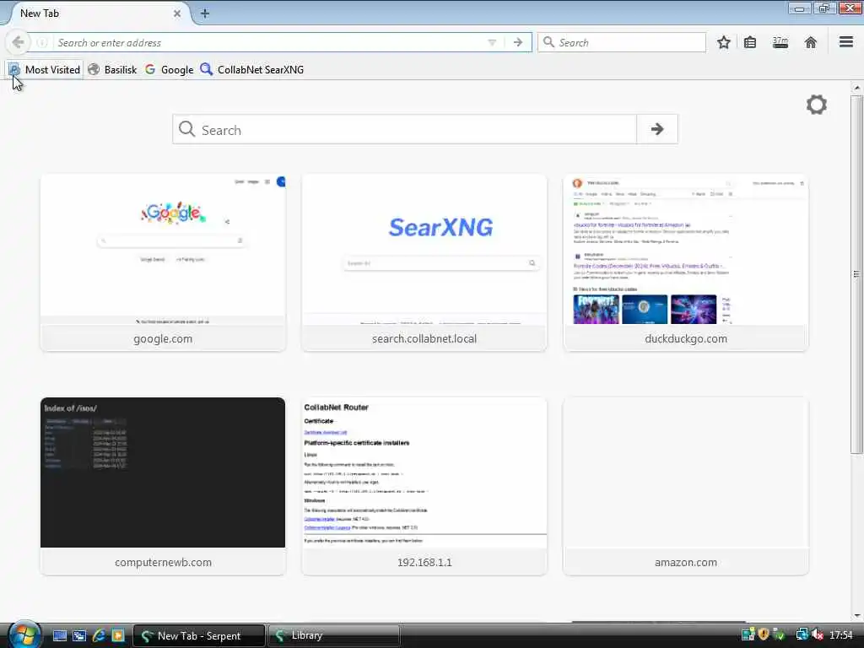The width and height of the screenshot is (864, 648).
Task: Open the address bar history dropdown
Action: click(x=492, y=42)
